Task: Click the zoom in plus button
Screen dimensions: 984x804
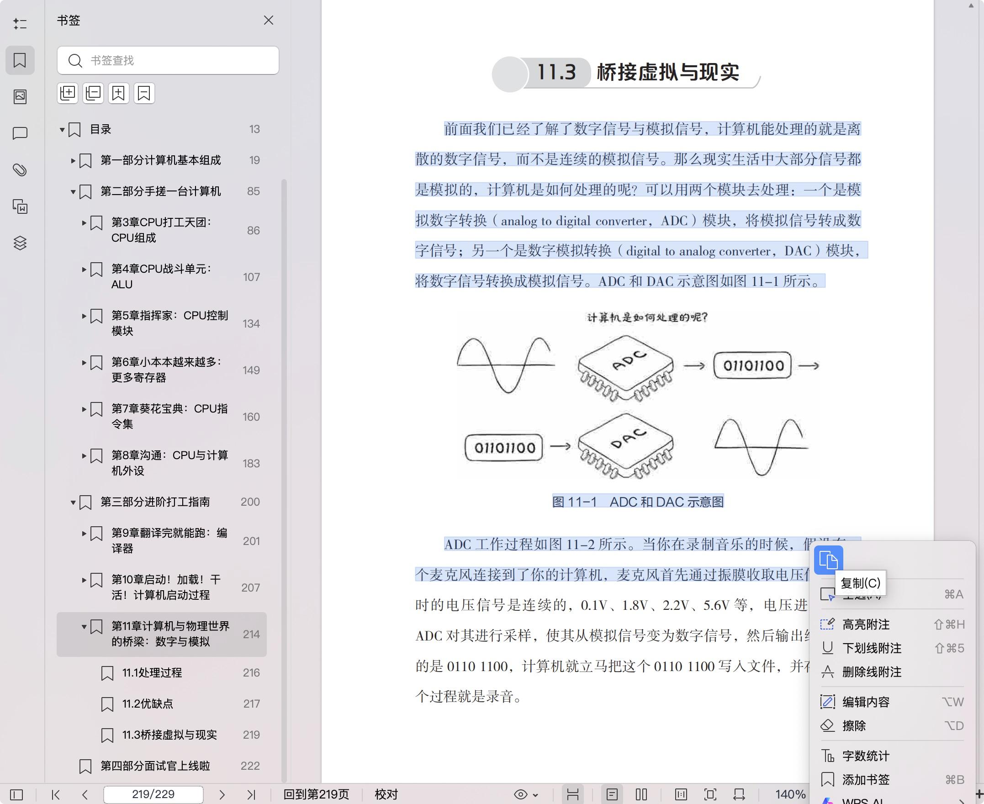Action: coord(979,795)
